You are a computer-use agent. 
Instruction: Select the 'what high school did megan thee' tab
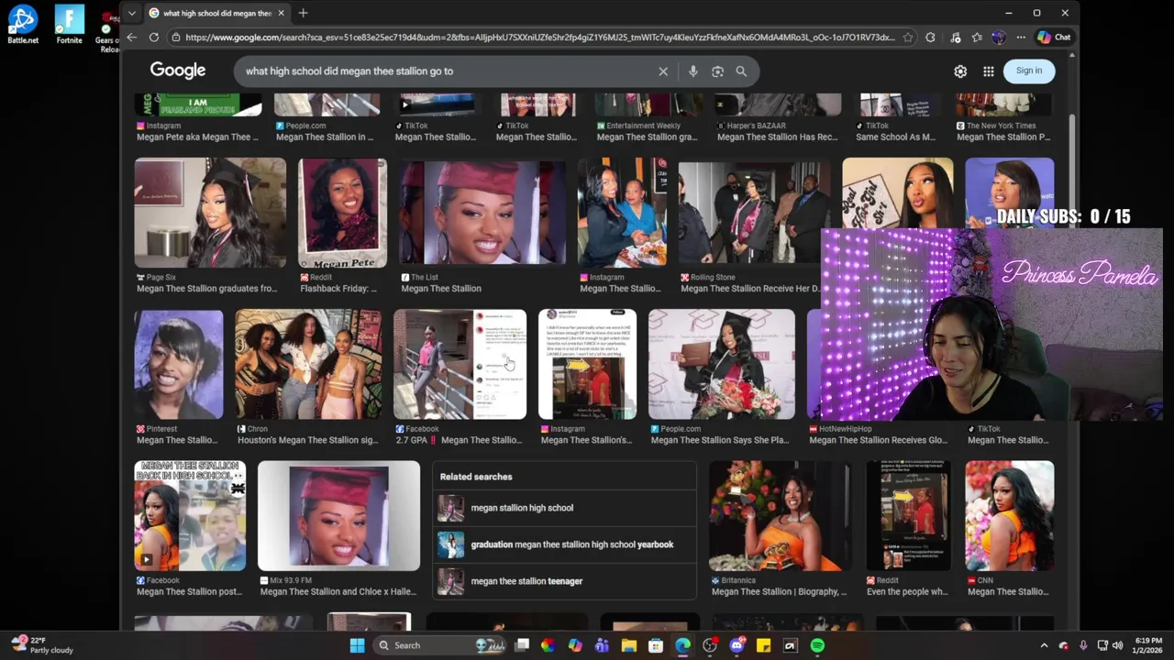(216, 13)
